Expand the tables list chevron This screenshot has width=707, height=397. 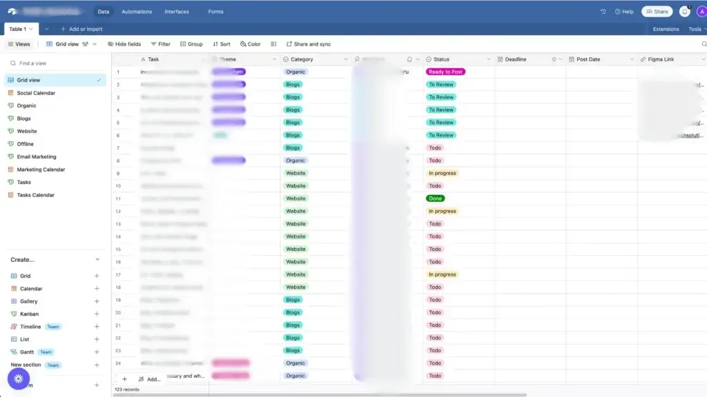coord(46,29)
